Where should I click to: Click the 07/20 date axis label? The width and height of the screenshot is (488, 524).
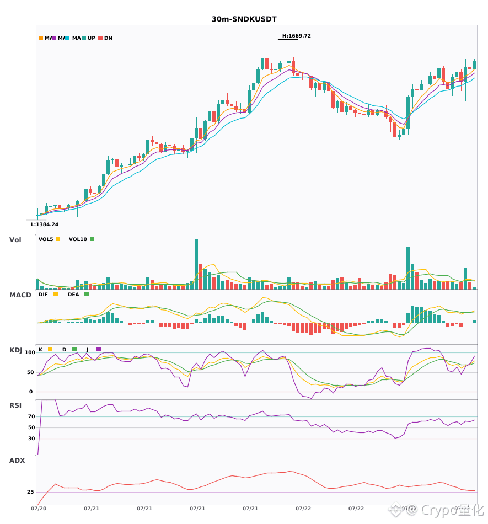coord(39,509)
